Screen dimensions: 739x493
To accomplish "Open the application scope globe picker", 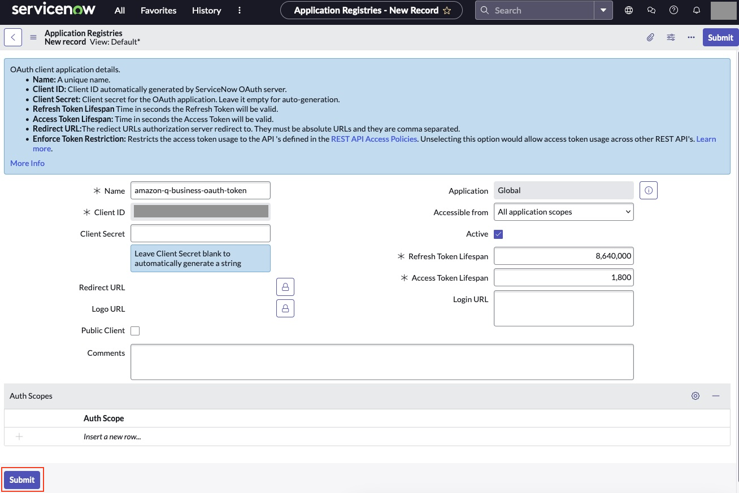I will (x=629, y=10).
